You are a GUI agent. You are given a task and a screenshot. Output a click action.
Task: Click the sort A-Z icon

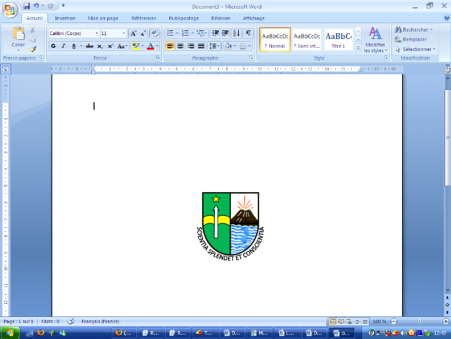pyautogui.click(x=237, y=33)
